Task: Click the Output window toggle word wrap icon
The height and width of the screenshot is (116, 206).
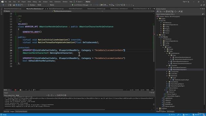Action: (x=62, y=95)
